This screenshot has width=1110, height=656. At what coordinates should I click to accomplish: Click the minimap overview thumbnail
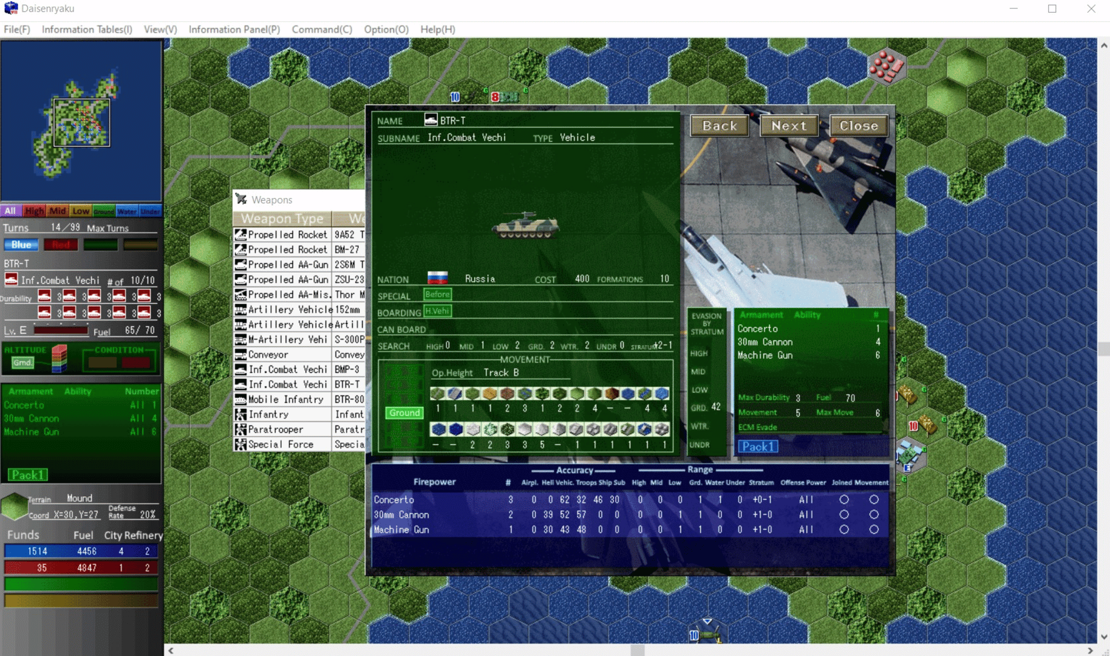coord(81,121)
